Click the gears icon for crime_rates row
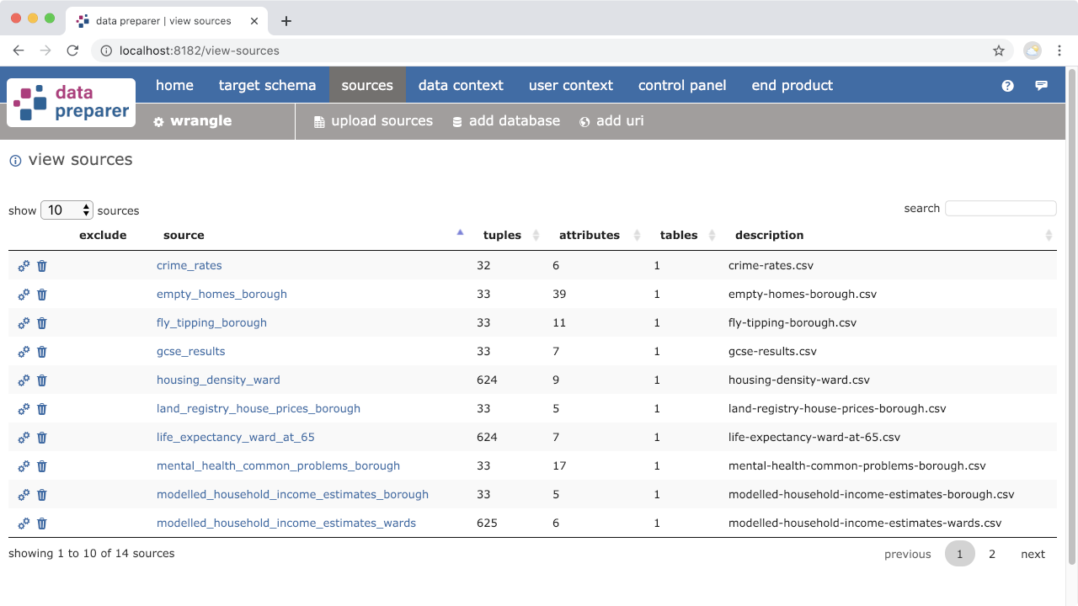The image size is (1078, 606). coord(24,266)
